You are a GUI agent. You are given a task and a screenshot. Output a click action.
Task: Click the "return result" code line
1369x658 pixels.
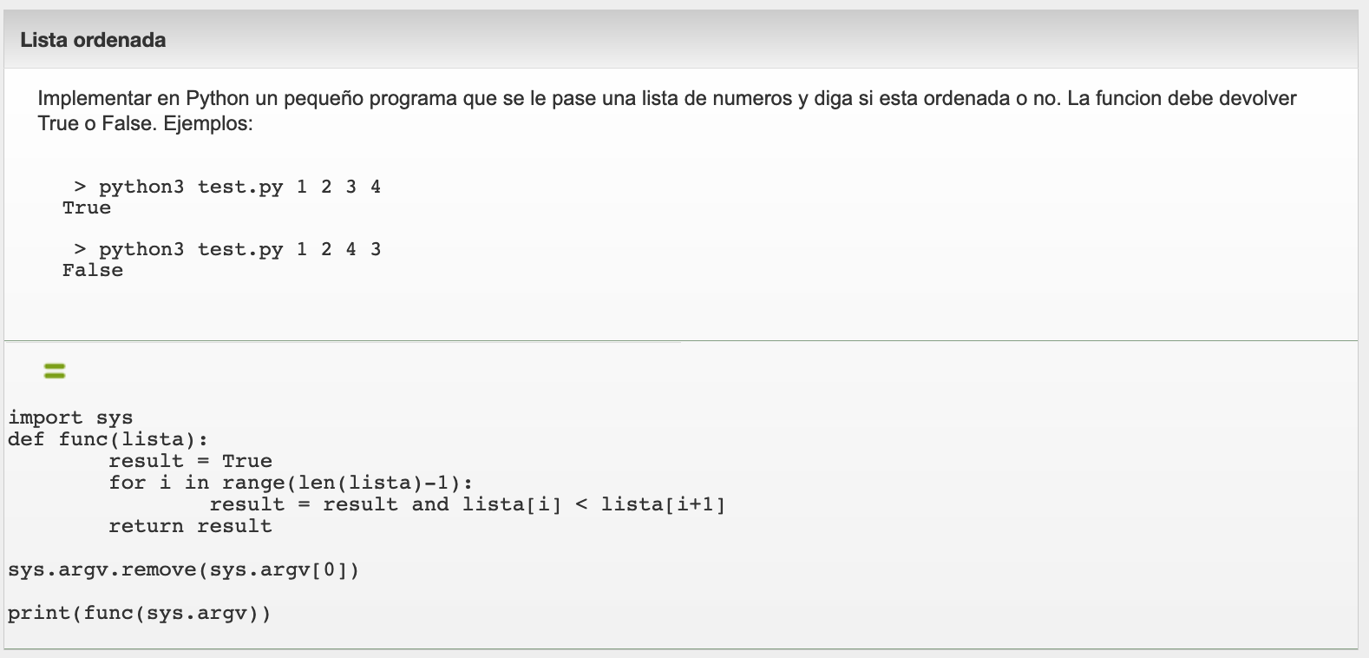click(190, 526)
